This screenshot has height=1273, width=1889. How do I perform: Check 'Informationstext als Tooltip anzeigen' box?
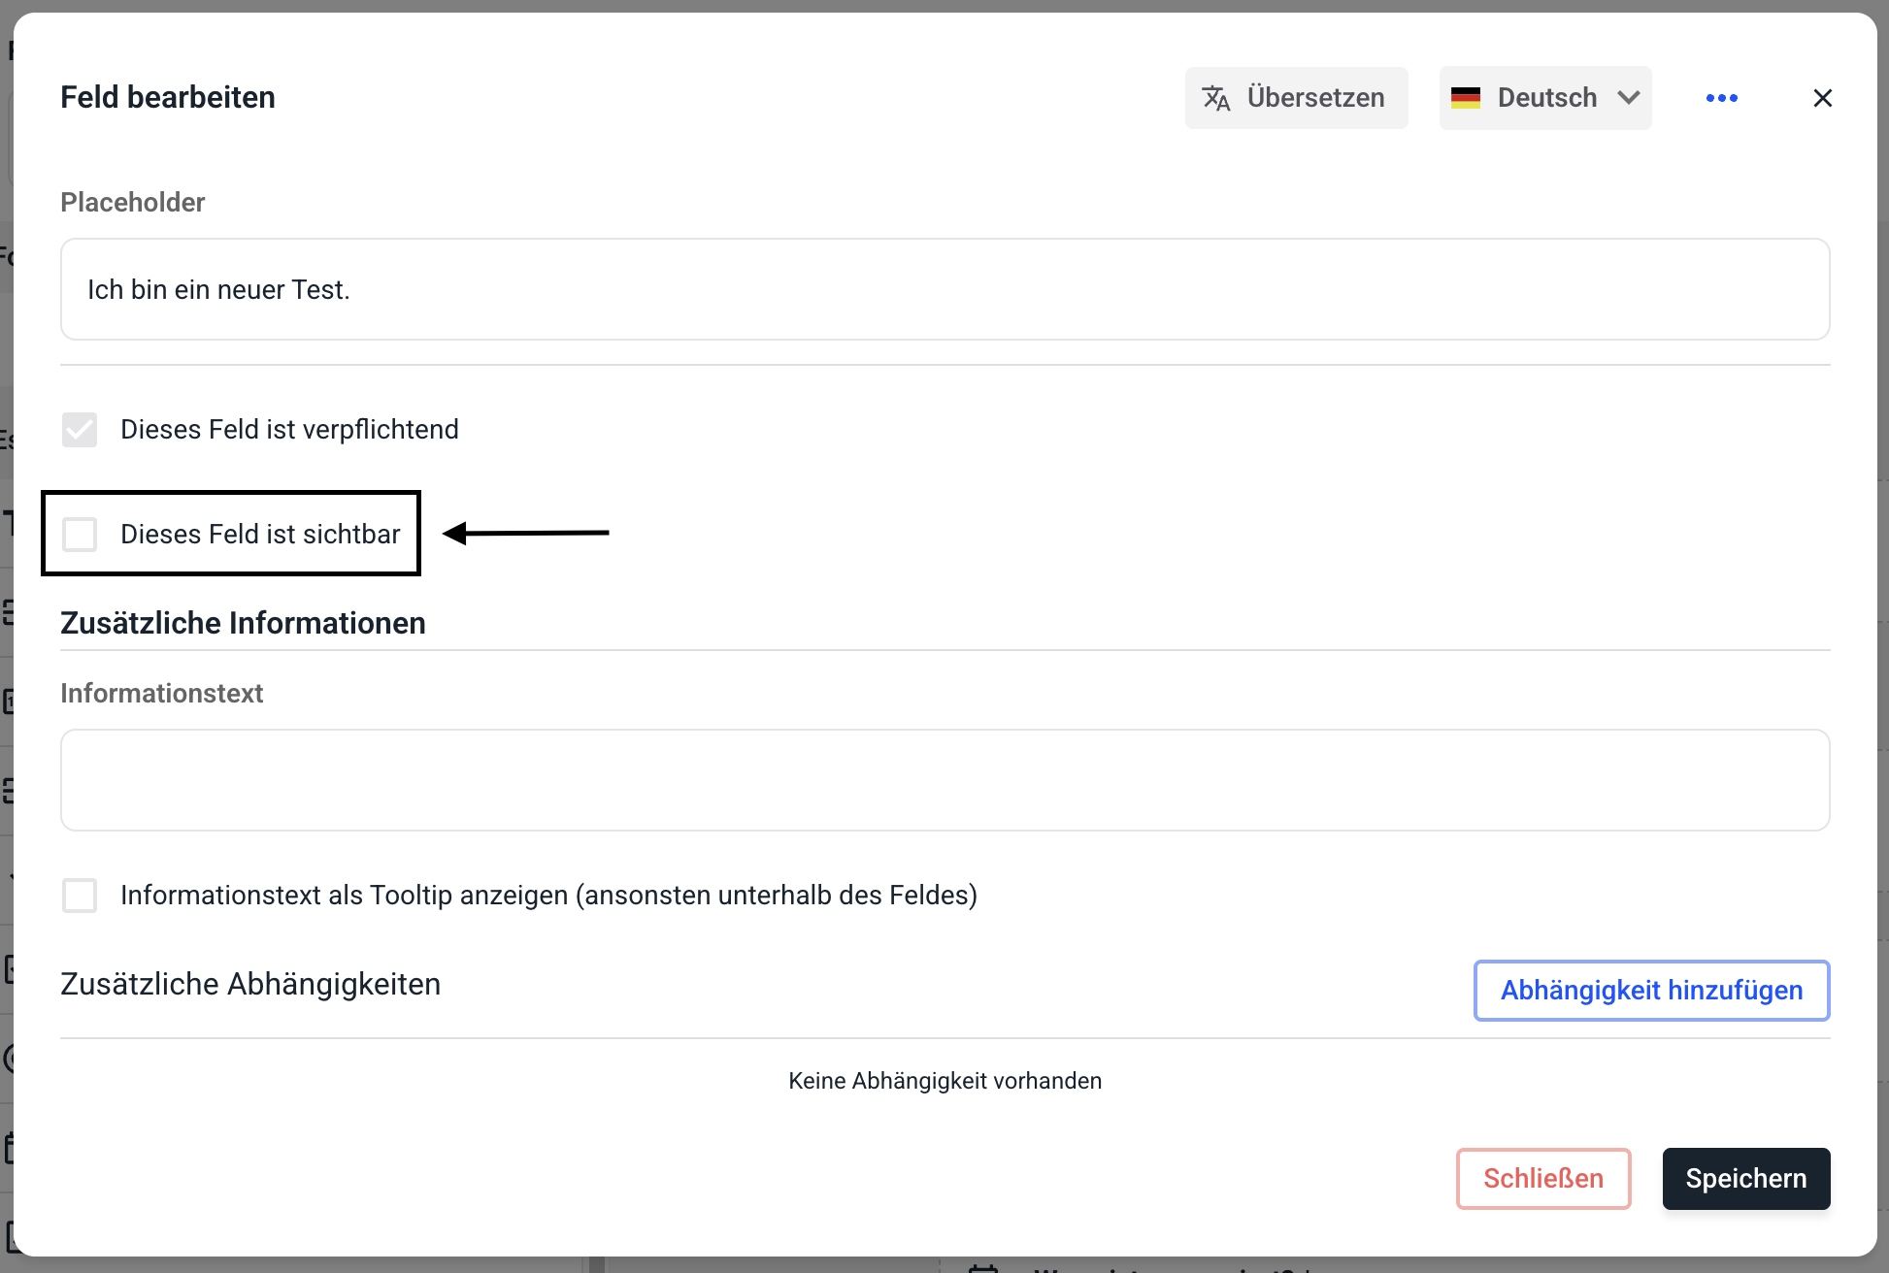pos(80,896)
